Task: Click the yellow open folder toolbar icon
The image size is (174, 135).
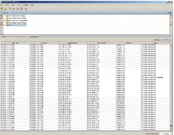Action: (6, 9)
